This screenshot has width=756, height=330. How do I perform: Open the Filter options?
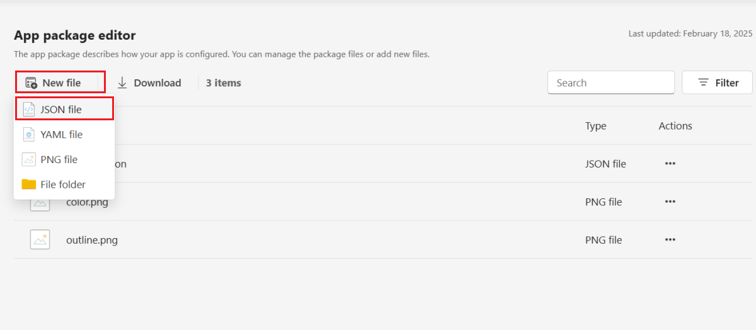pos(718,82)
